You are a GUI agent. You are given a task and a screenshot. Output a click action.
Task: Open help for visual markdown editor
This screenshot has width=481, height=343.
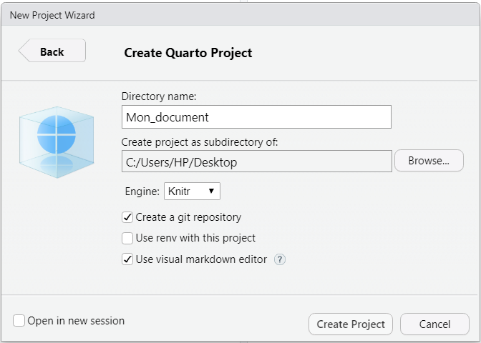pos(279,259)
